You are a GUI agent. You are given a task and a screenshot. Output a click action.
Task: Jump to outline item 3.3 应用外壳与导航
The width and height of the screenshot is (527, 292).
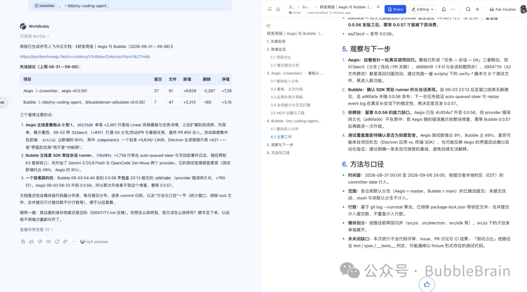(x=287, y=97)
